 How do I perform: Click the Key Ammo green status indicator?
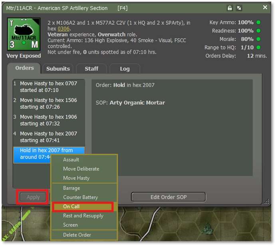259,23
